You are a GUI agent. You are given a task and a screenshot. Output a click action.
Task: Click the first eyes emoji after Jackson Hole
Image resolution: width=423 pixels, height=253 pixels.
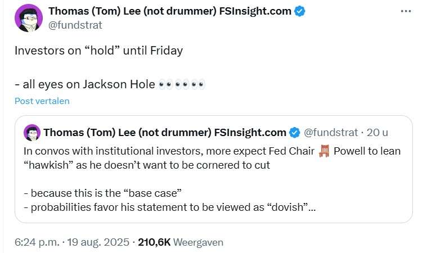(x=165, y=85)
